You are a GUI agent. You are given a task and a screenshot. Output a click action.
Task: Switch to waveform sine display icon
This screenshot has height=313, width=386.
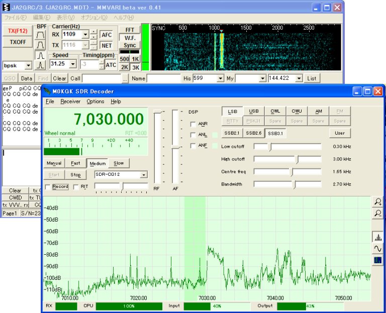[x=378, y=249]
